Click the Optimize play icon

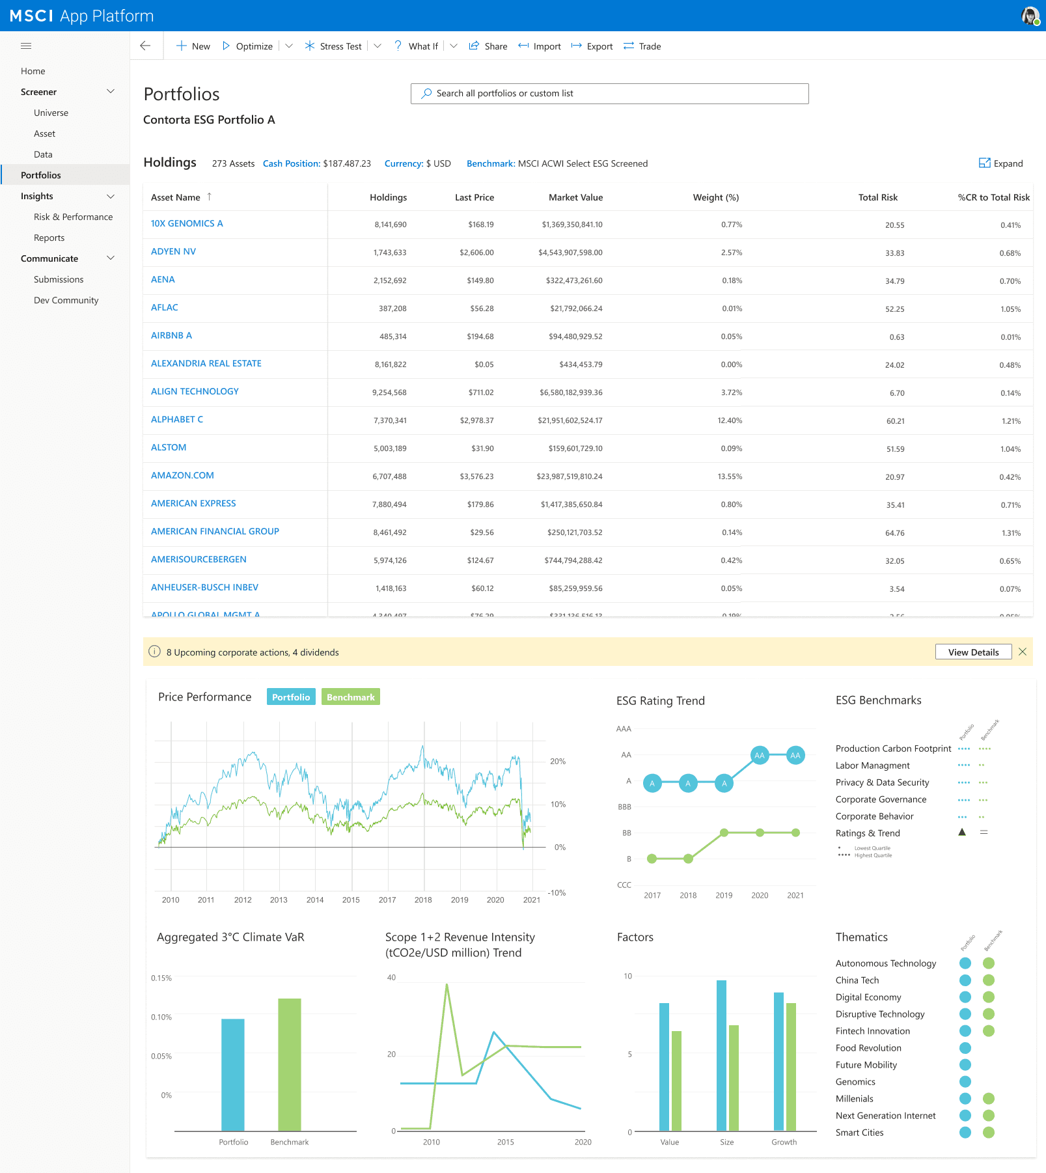tap(226, 46)
